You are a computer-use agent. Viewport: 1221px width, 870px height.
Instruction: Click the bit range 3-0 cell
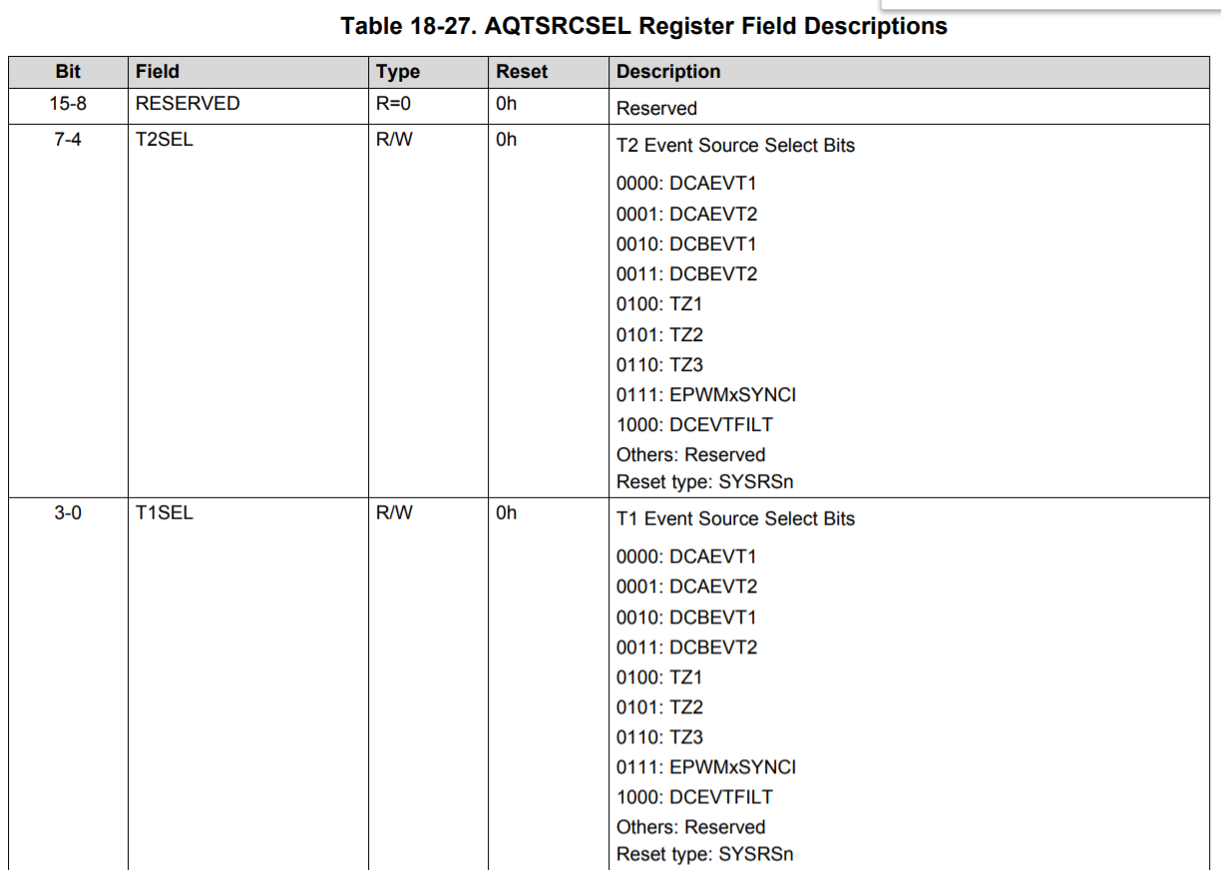[68, 513]
